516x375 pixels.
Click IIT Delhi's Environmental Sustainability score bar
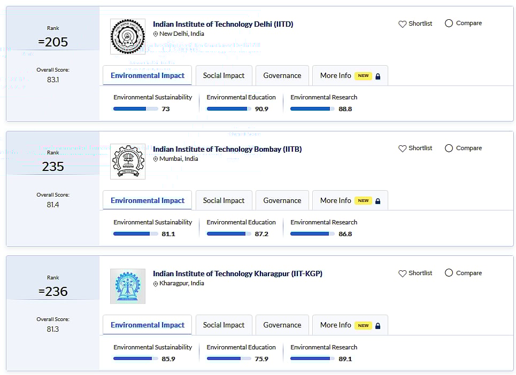point(135,109)
